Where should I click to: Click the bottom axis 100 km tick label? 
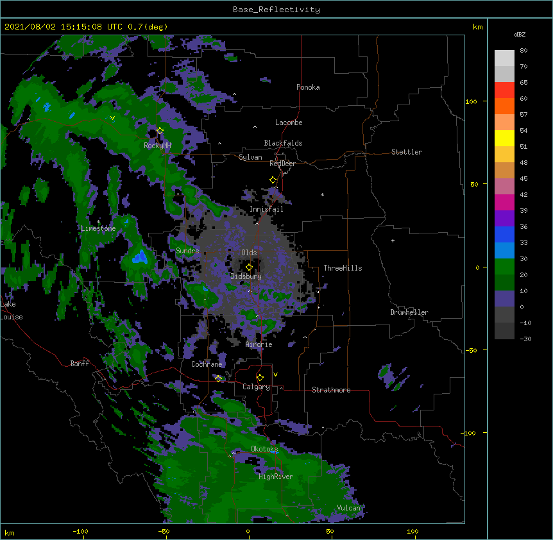[413, 531]
